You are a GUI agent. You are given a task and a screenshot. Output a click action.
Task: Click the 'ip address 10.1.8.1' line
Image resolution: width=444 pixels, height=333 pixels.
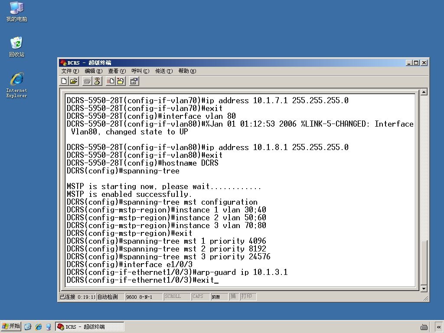tap(208, 147)
